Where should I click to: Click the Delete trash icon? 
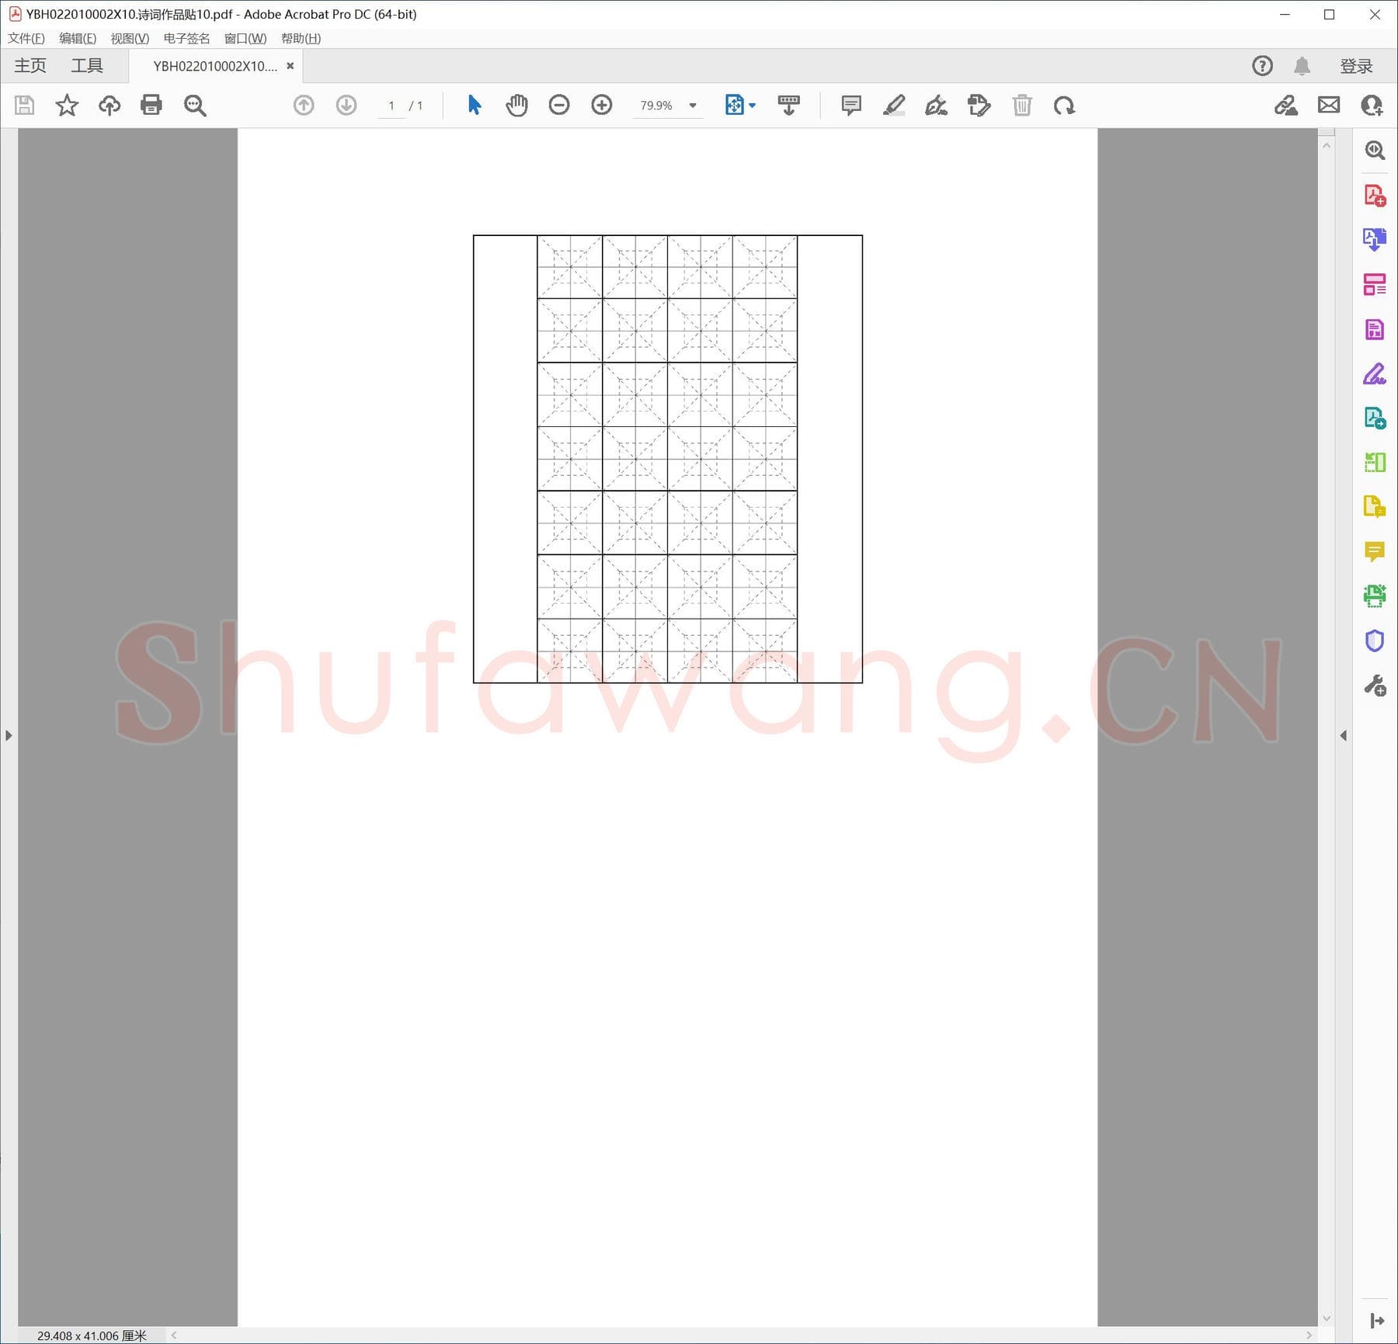click(1022, 105)
